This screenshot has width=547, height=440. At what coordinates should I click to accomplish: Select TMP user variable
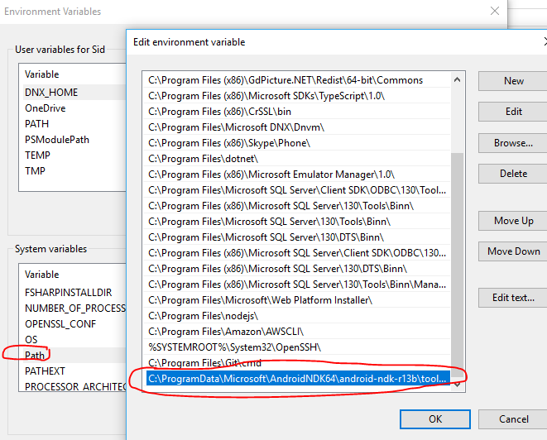tap(74, 171)
